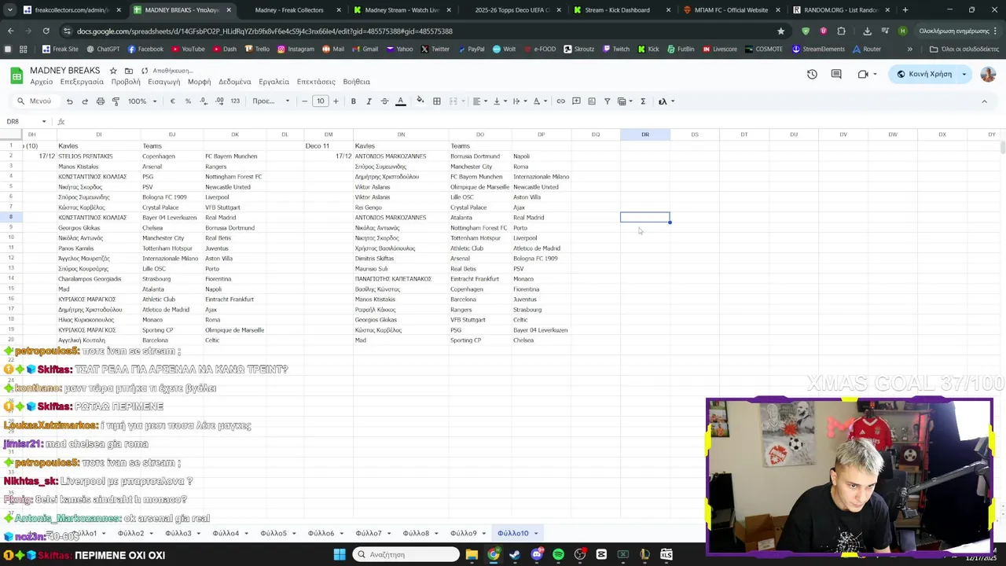
Task: Open Spotify from the taskbar
Action: (558, 554)
